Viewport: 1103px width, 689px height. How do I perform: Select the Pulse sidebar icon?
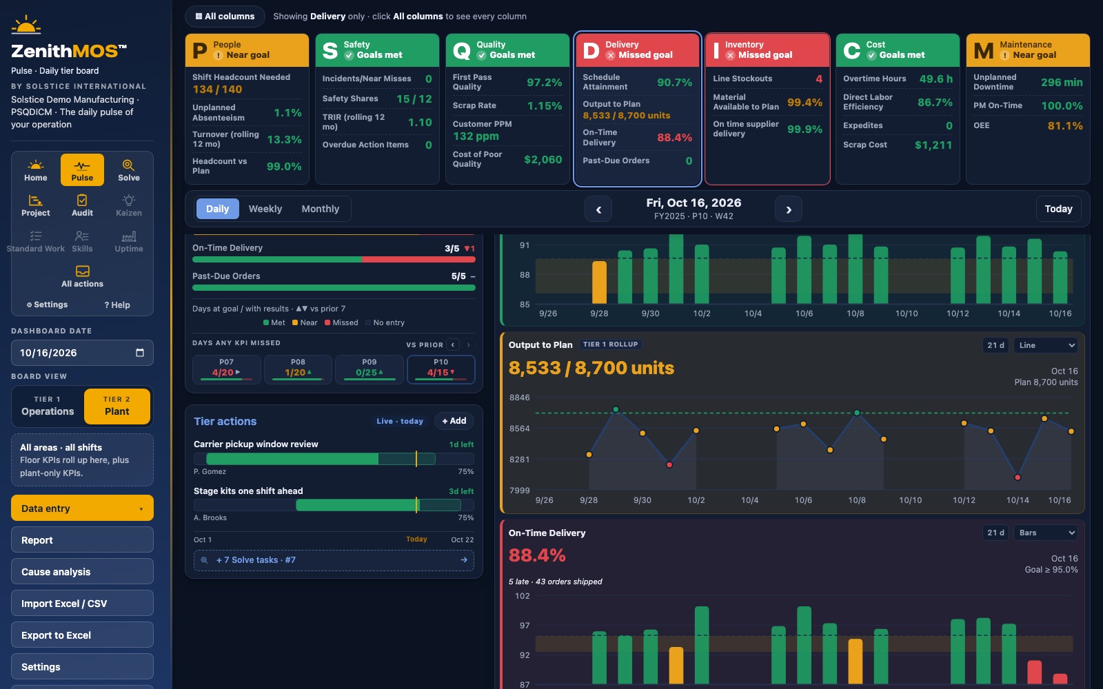click(x=82, y=170)
